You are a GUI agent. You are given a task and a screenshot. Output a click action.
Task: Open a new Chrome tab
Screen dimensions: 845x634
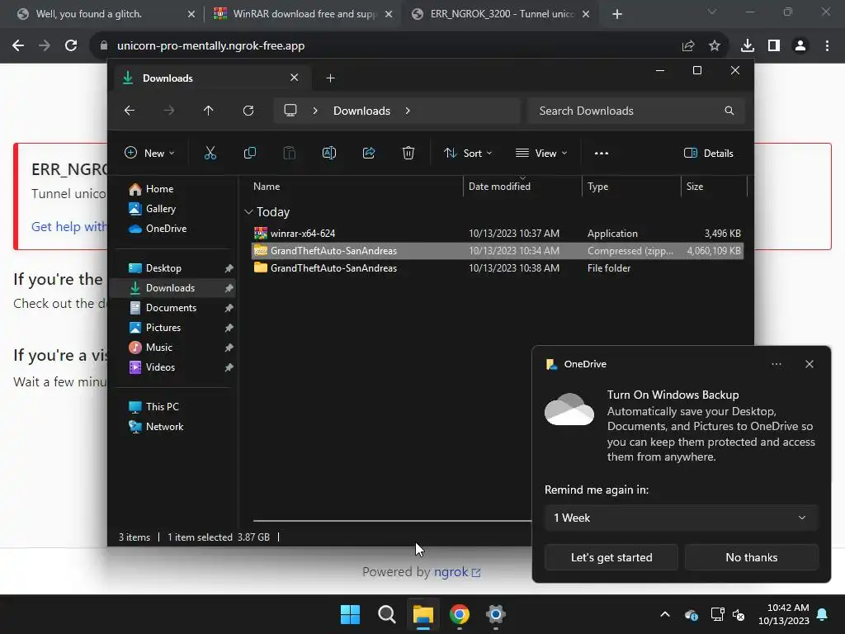coord(617,14)
